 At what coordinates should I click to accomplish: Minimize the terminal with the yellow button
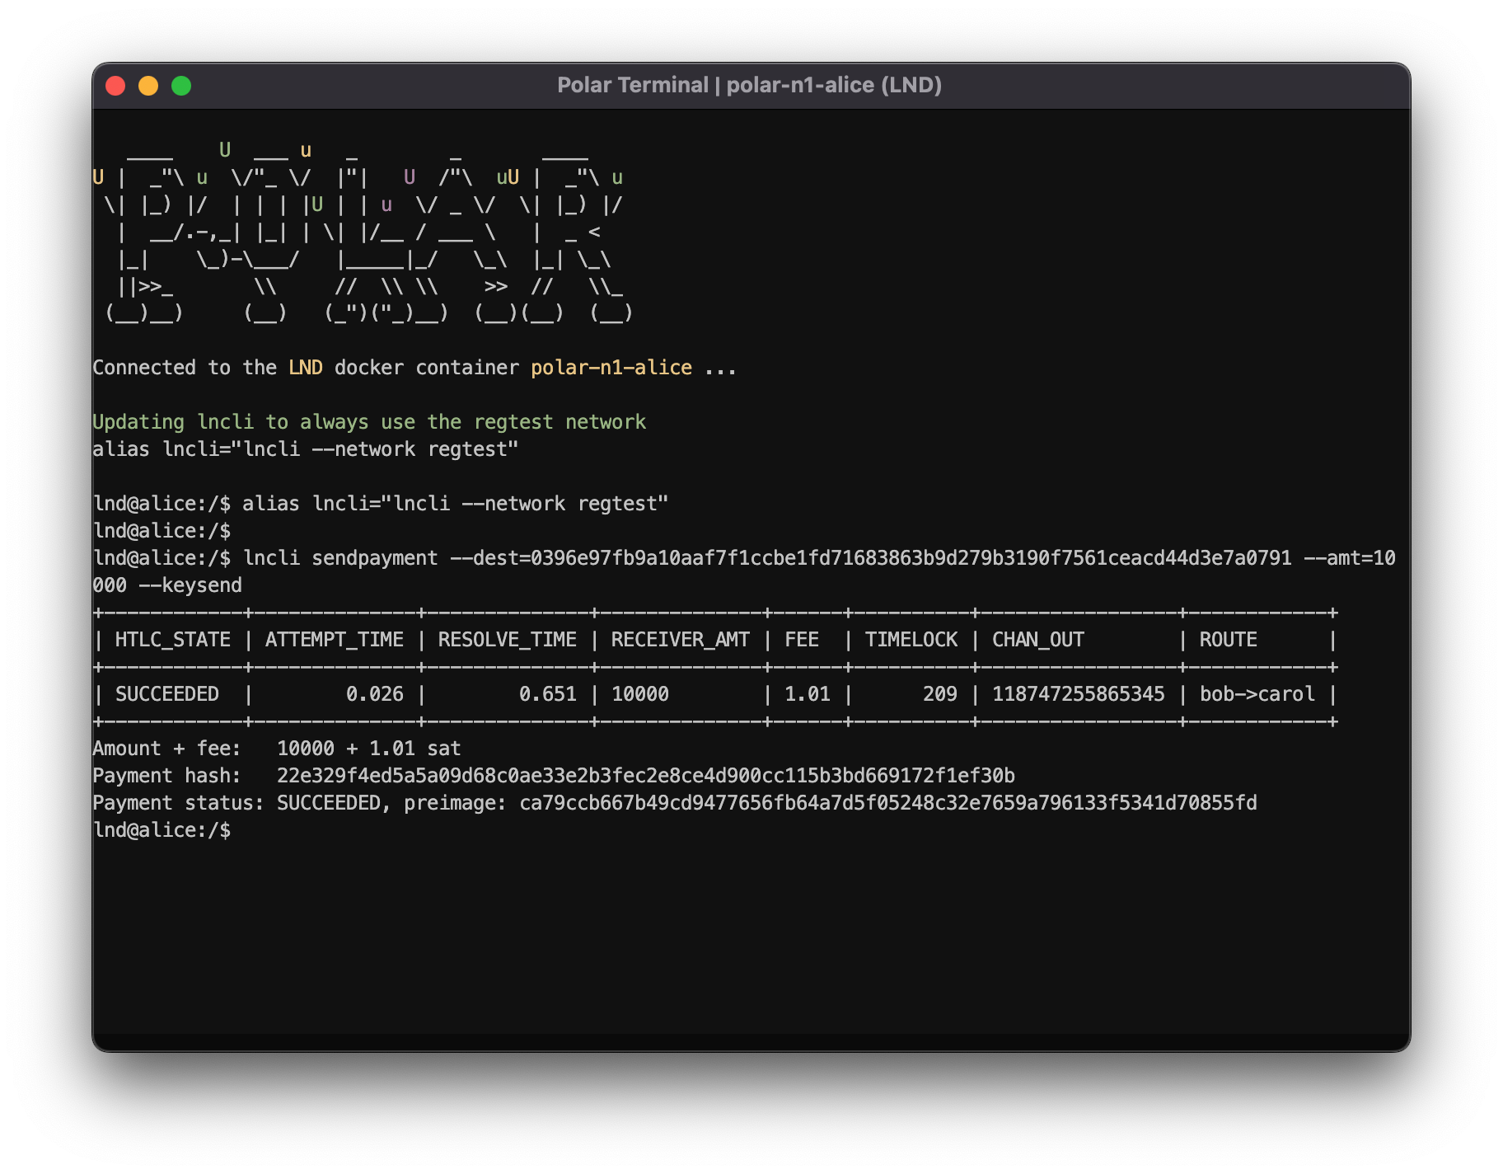pyautogui.click(x=148, y=86)
